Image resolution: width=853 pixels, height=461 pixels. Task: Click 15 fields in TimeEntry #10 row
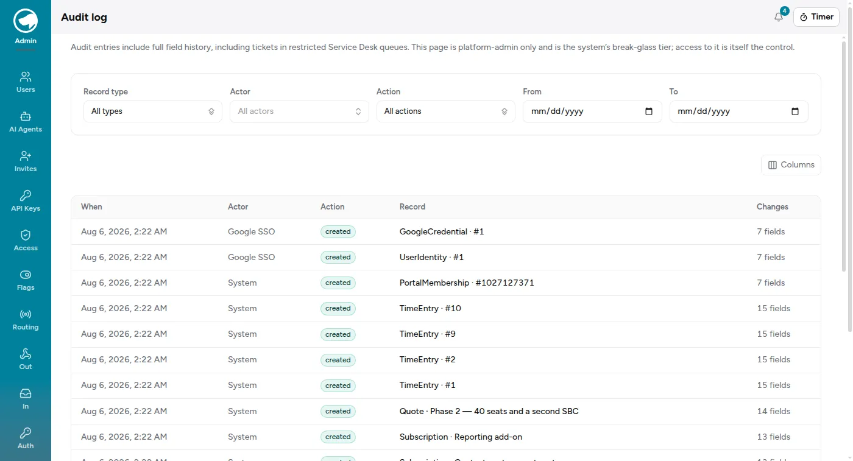773,309
